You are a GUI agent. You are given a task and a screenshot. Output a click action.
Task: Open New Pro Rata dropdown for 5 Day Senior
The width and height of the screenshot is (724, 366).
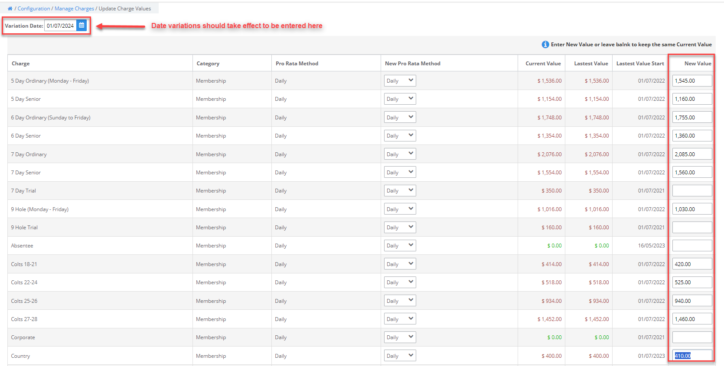[400, 99]
